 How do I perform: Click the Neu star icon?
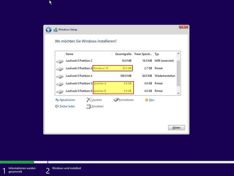coord(147,100)
